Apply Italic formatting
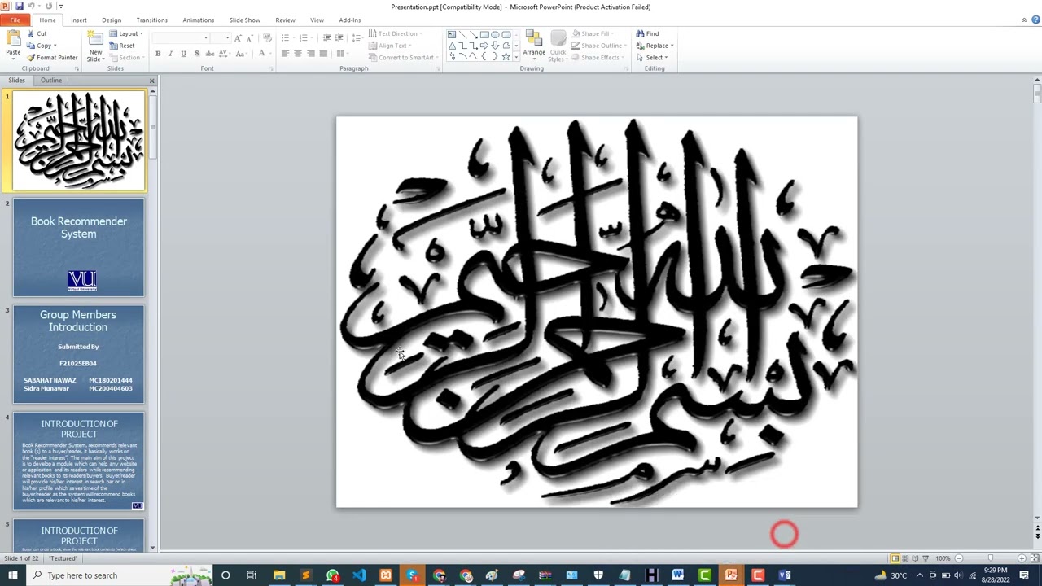Screen dimensions: 1042x586 pos(170,54)
